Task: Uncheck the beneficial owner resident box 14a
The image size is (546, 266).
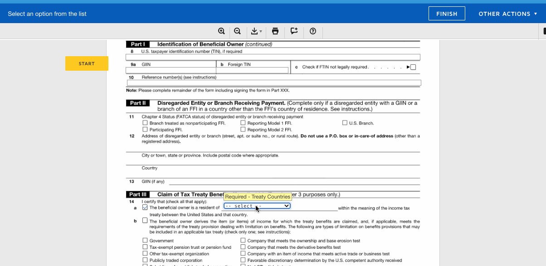Action: (x=145, y=208)
